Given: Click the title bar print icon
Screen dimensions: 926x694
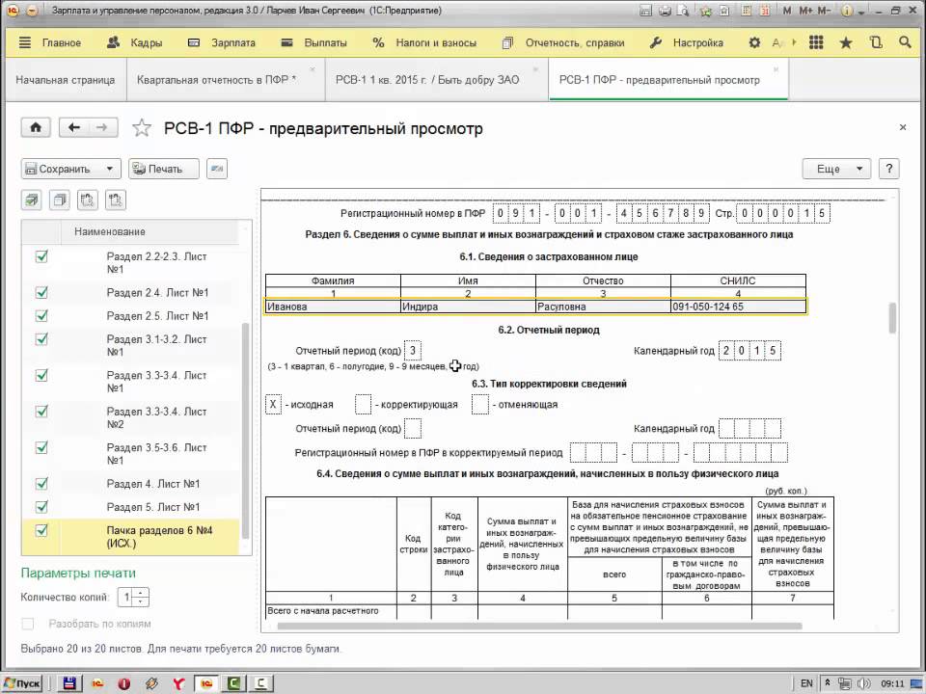Looking at the screenshot, I should click(x=665, y=11).
